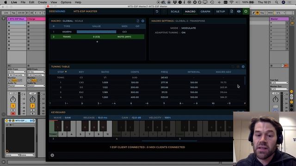Image resolution: width=296 pixels, height=166 pixels.
Task: Click the Tap tempo button in Live
Action: (x=13, y=13)
